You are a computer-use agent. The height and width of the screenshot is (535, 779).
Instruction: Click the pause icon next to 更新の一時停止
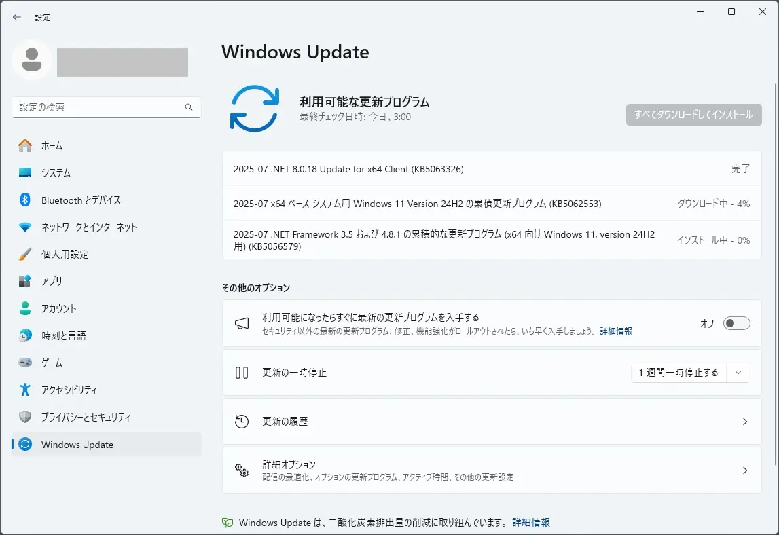coord(242,373)
